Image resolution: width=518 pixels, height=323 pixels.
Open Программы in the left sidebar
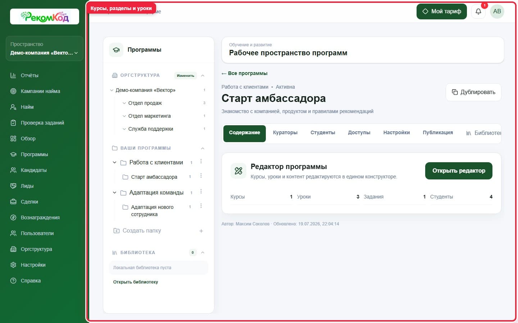[x=34, y=154]
